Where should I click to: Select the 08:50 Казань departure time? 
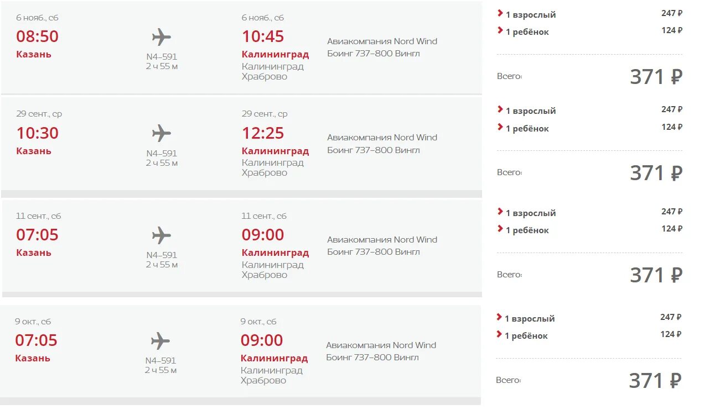(x=37, y=36)
